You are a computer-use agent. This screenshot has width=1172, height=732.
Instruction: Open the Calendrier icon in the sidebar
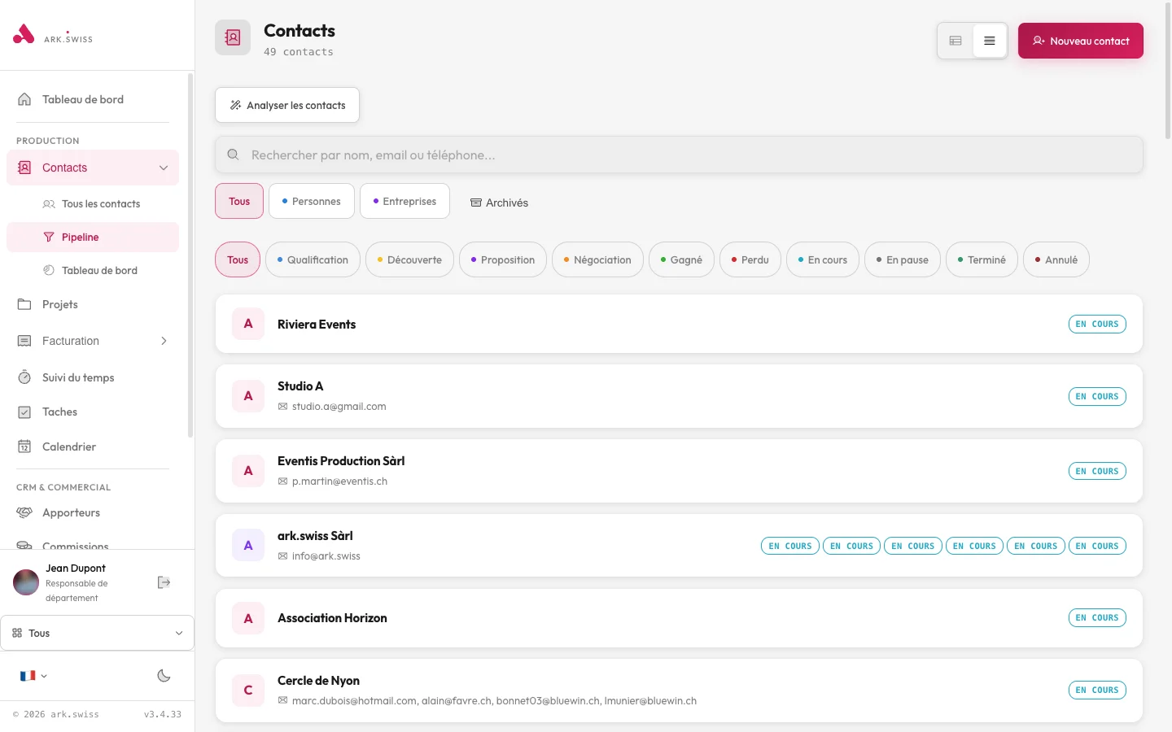click(x=24, y=447)
